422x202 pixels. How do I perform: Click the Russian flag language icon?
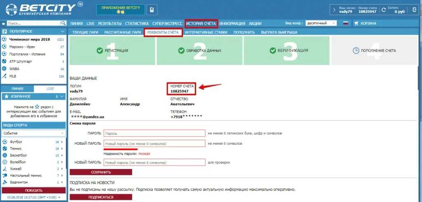(x=346, y=23)
